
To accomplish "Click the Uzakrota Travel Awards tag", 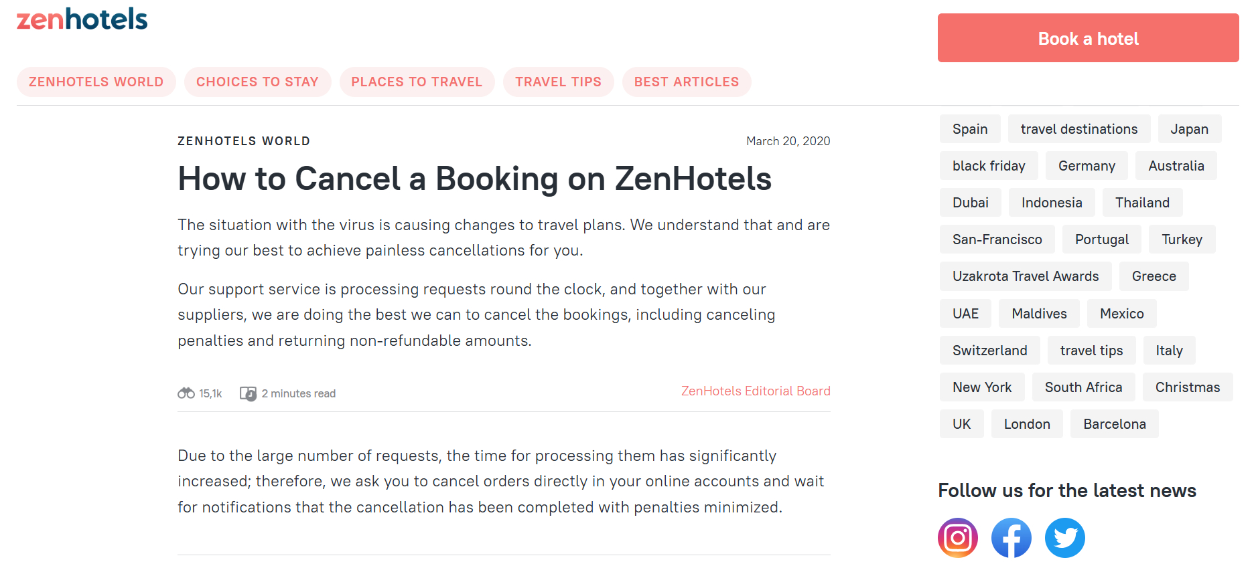I will (1025, 276).
